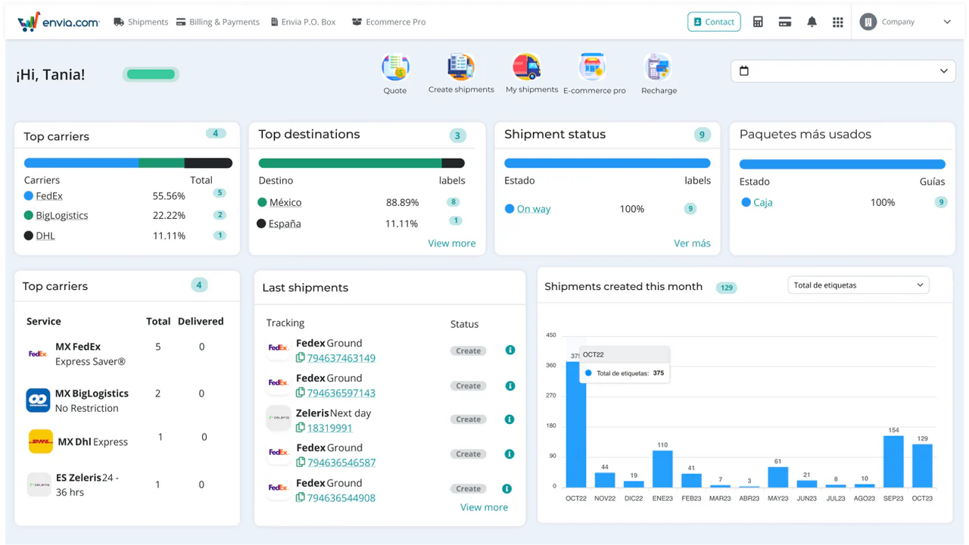
Task: Click info icon for Zeleris shipment 18319991
Action: [x=509, y=419]
